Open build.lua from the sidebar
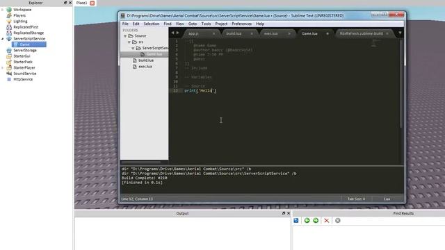The width and height of the screenshot is (445, 250). click(146, 60)
